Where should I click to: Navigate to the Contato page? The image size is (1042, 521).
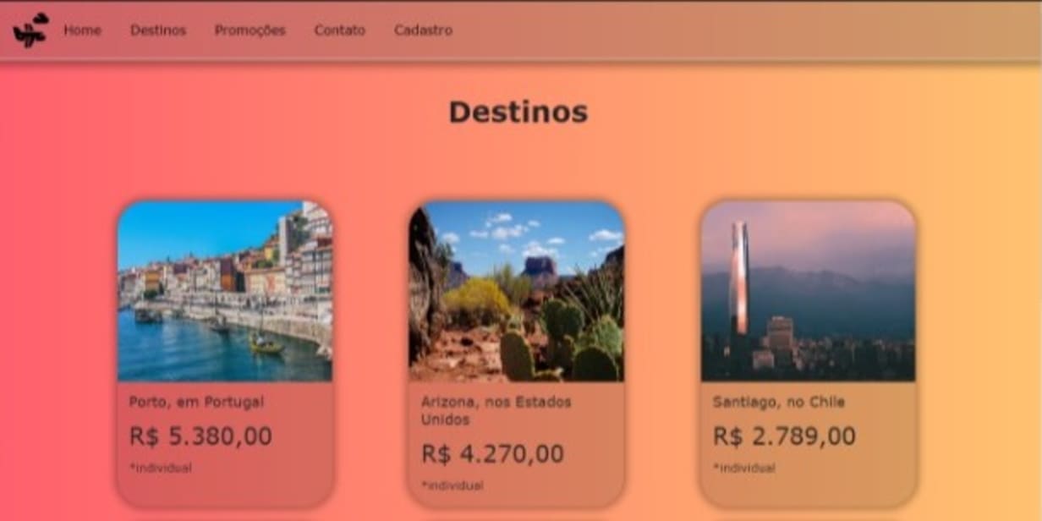pos(340,30)
